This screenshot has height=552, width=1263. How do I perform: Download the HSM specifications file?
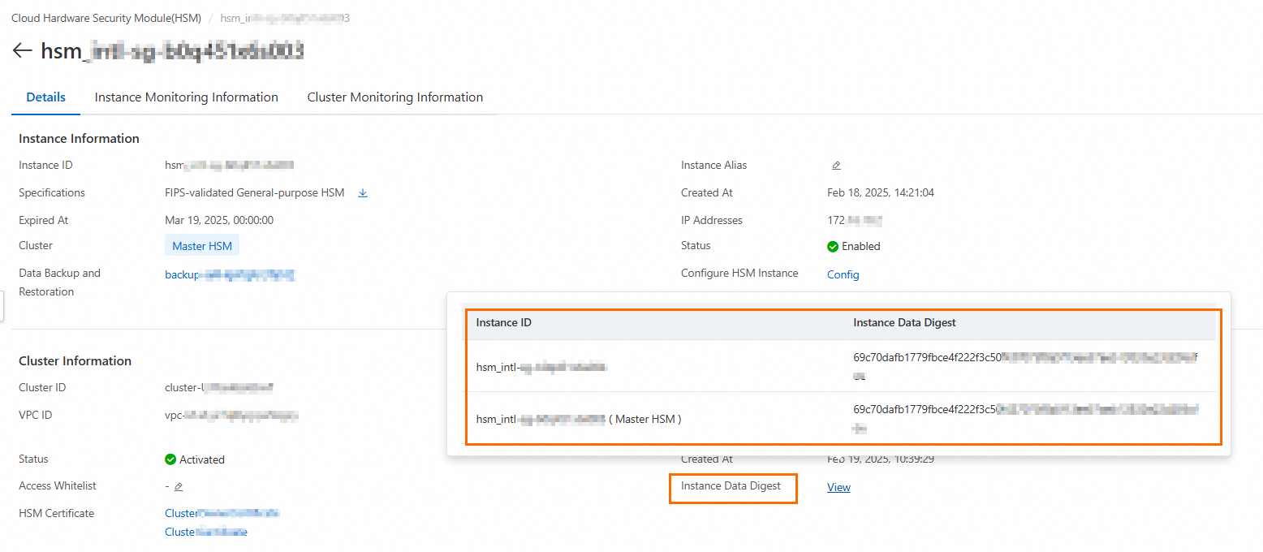point(363,193)
